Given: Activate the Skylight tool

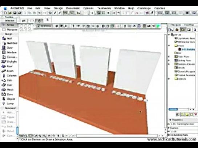Looking at the screenshot, I should point(9,62).
